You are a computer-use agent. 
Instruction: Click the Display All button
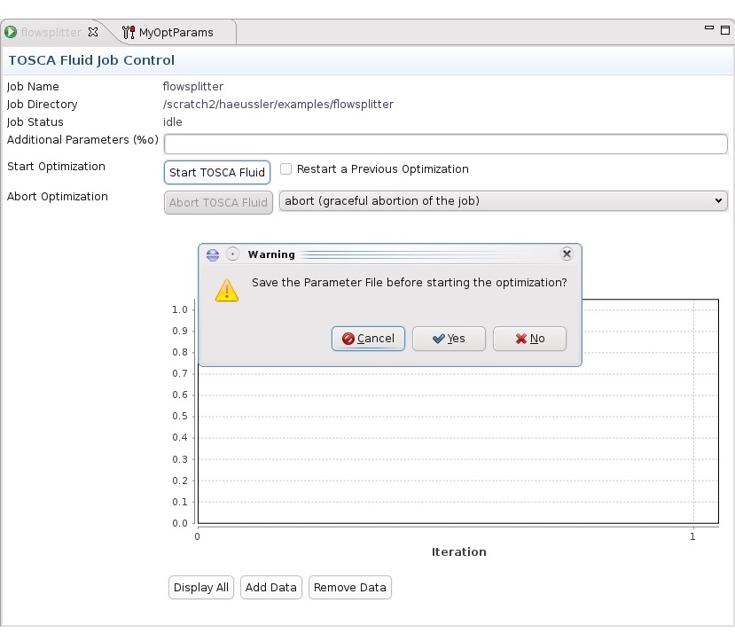(201, 588)
